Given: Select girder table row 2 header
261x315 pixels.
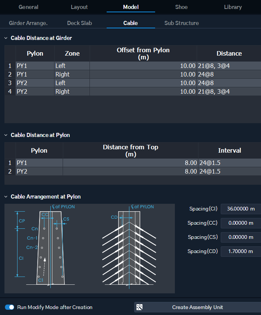Looking at the screenshot, I should [10, 74].
